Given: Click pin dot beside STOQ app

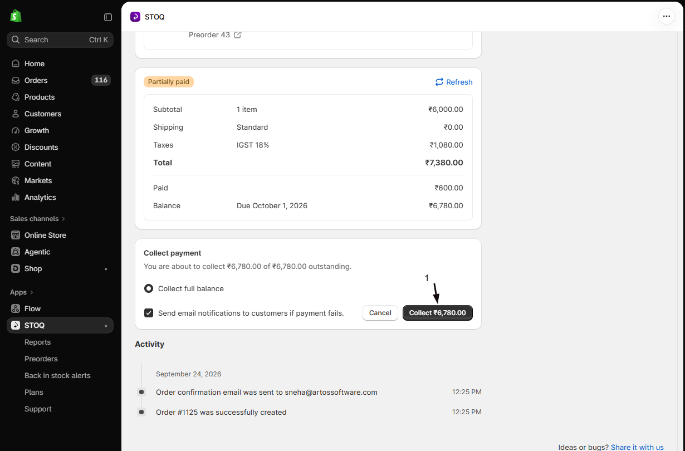Looking at the screenshot, I should (106, 326).
